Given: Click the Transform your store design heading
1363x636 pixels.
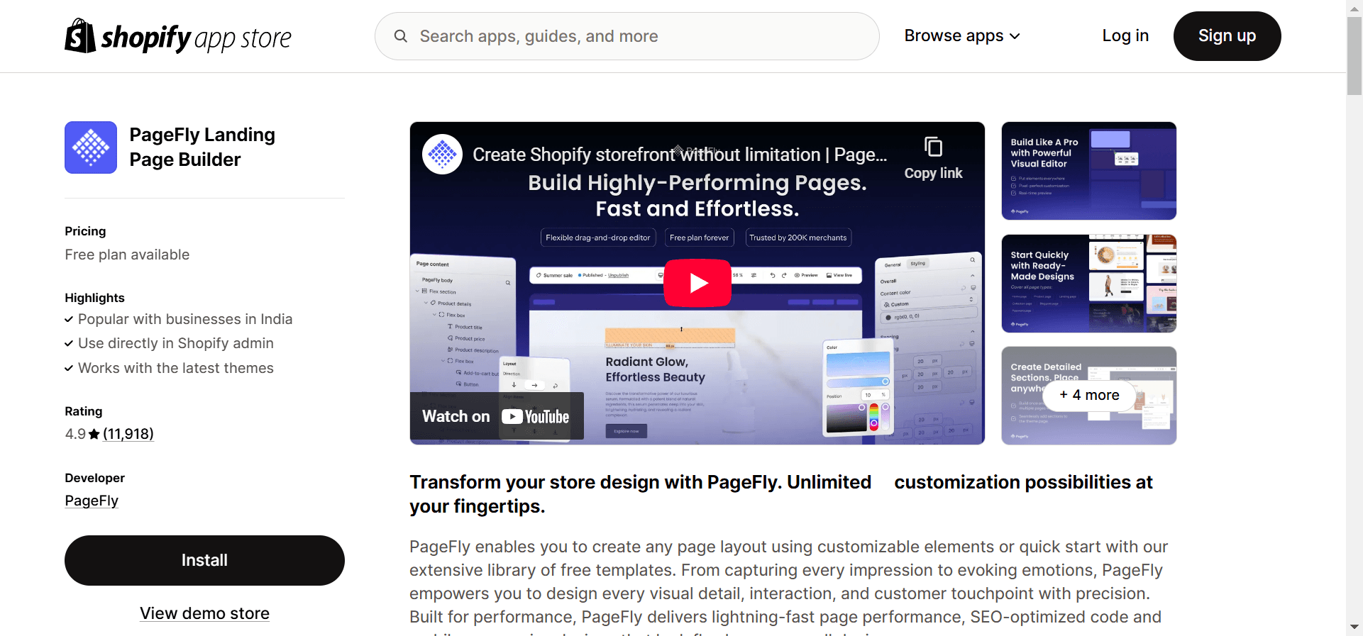Looking at the screenshot, I should tap(781, 494).
